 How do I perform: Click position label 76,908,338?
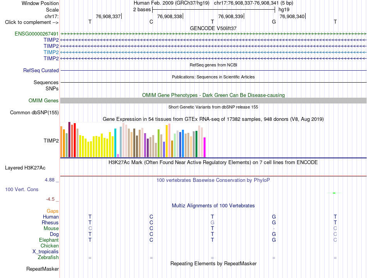(170, 16)
